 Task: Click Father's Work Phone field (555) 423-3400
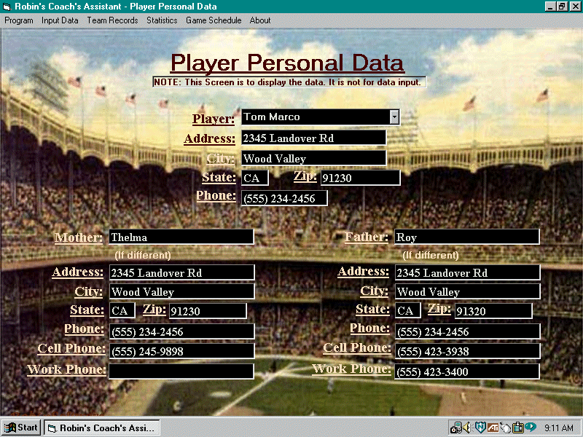(x=467, y=371)
